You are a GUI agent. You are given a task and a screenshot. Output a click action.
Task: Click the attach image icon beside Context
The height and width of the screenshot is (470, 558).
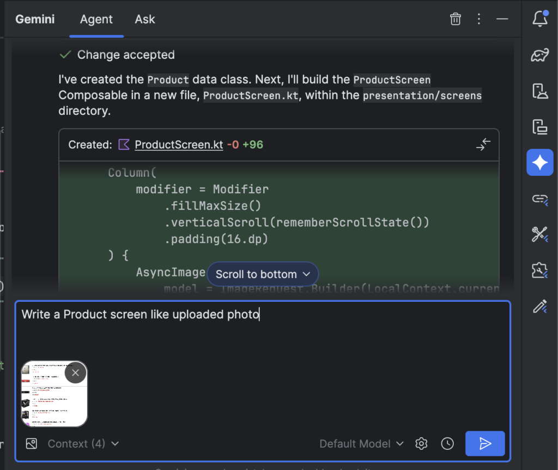coord(32,444)
